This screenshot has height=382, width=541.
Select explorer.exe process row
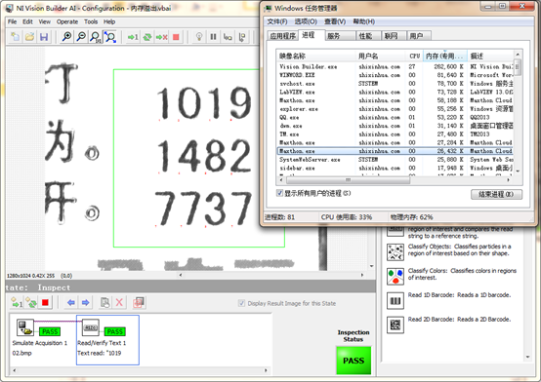tap(395, 109)
